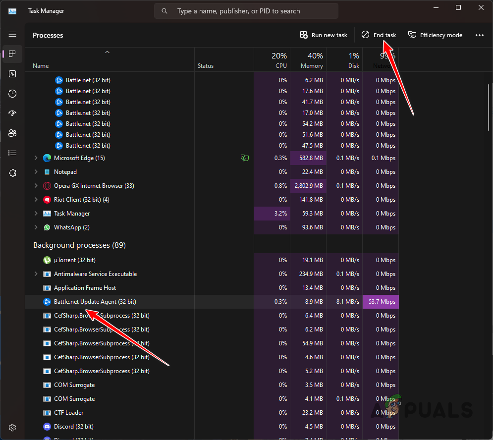Viewport: 493px width, 440px height.
Task: Toggle Efficiency mode for selected process
Action: [x=435, y=35]
